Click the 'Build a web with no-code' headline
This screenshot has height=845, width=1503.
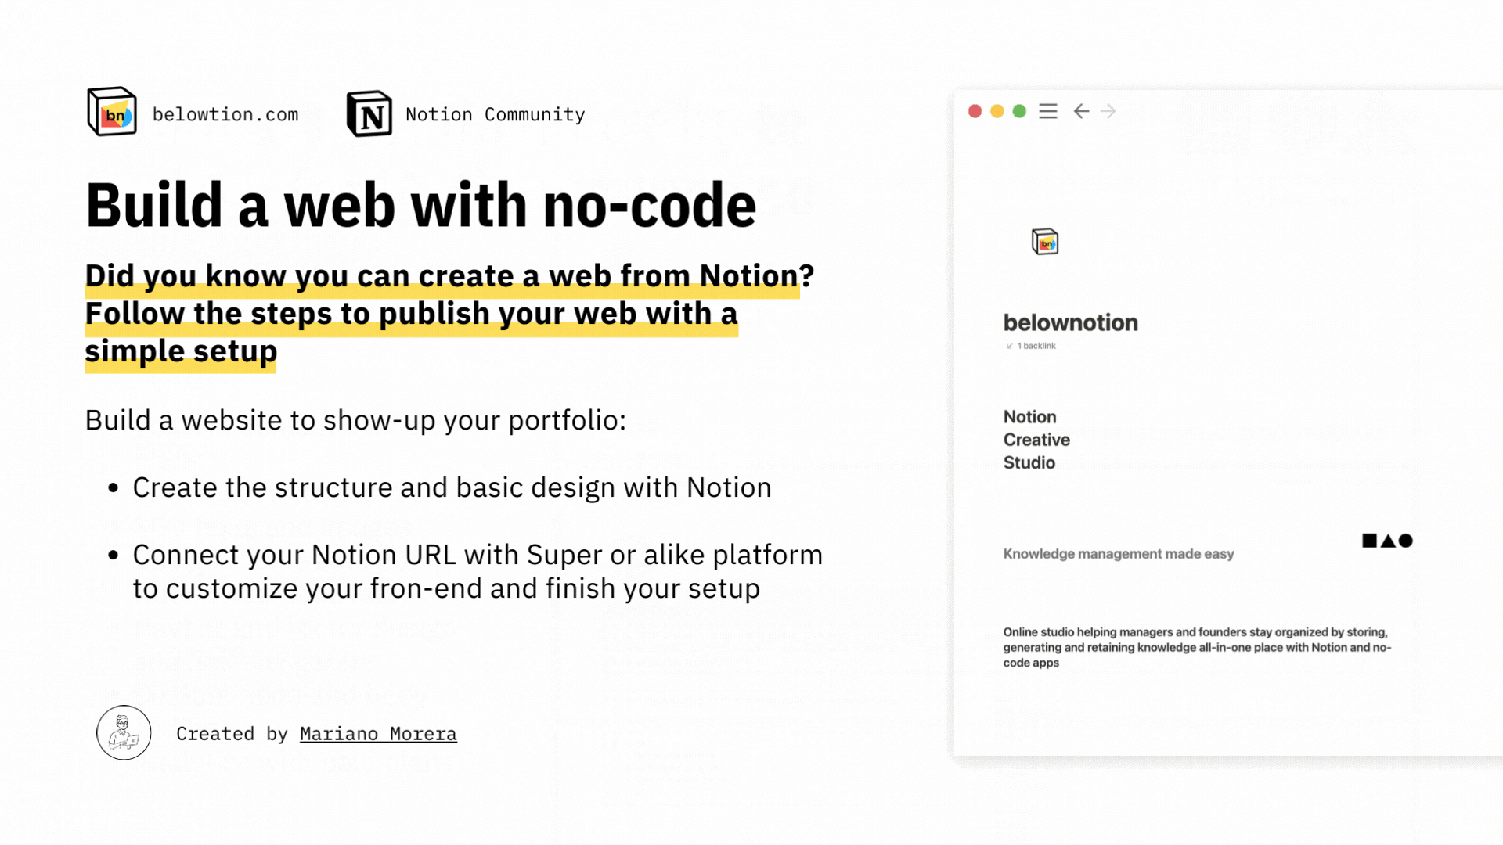pos(421,206)
